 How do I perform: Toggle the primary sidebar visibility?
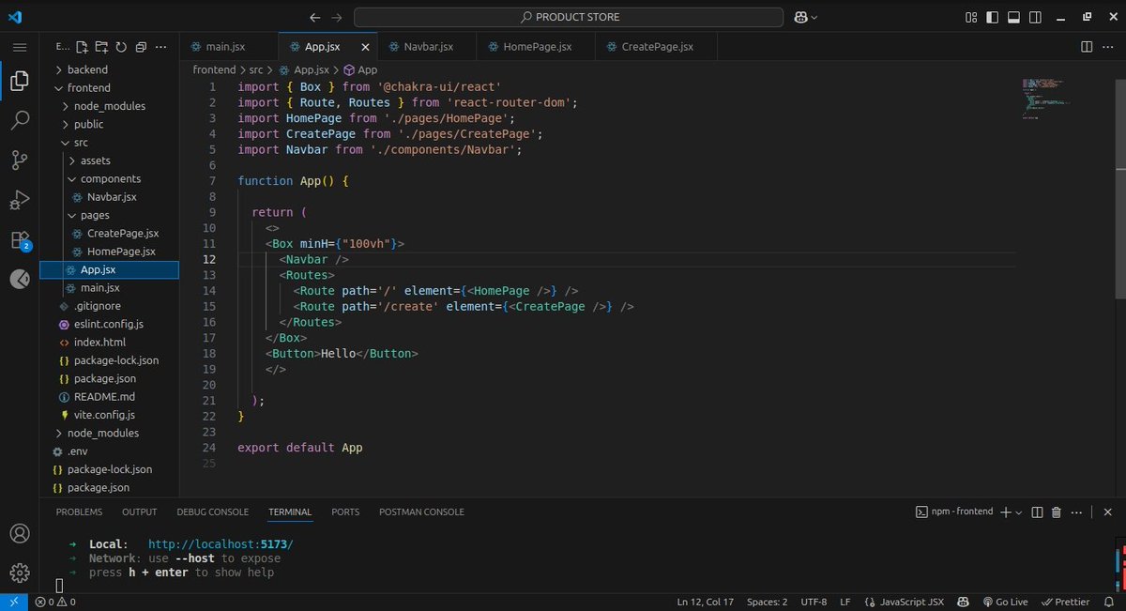tap(991, 16)
